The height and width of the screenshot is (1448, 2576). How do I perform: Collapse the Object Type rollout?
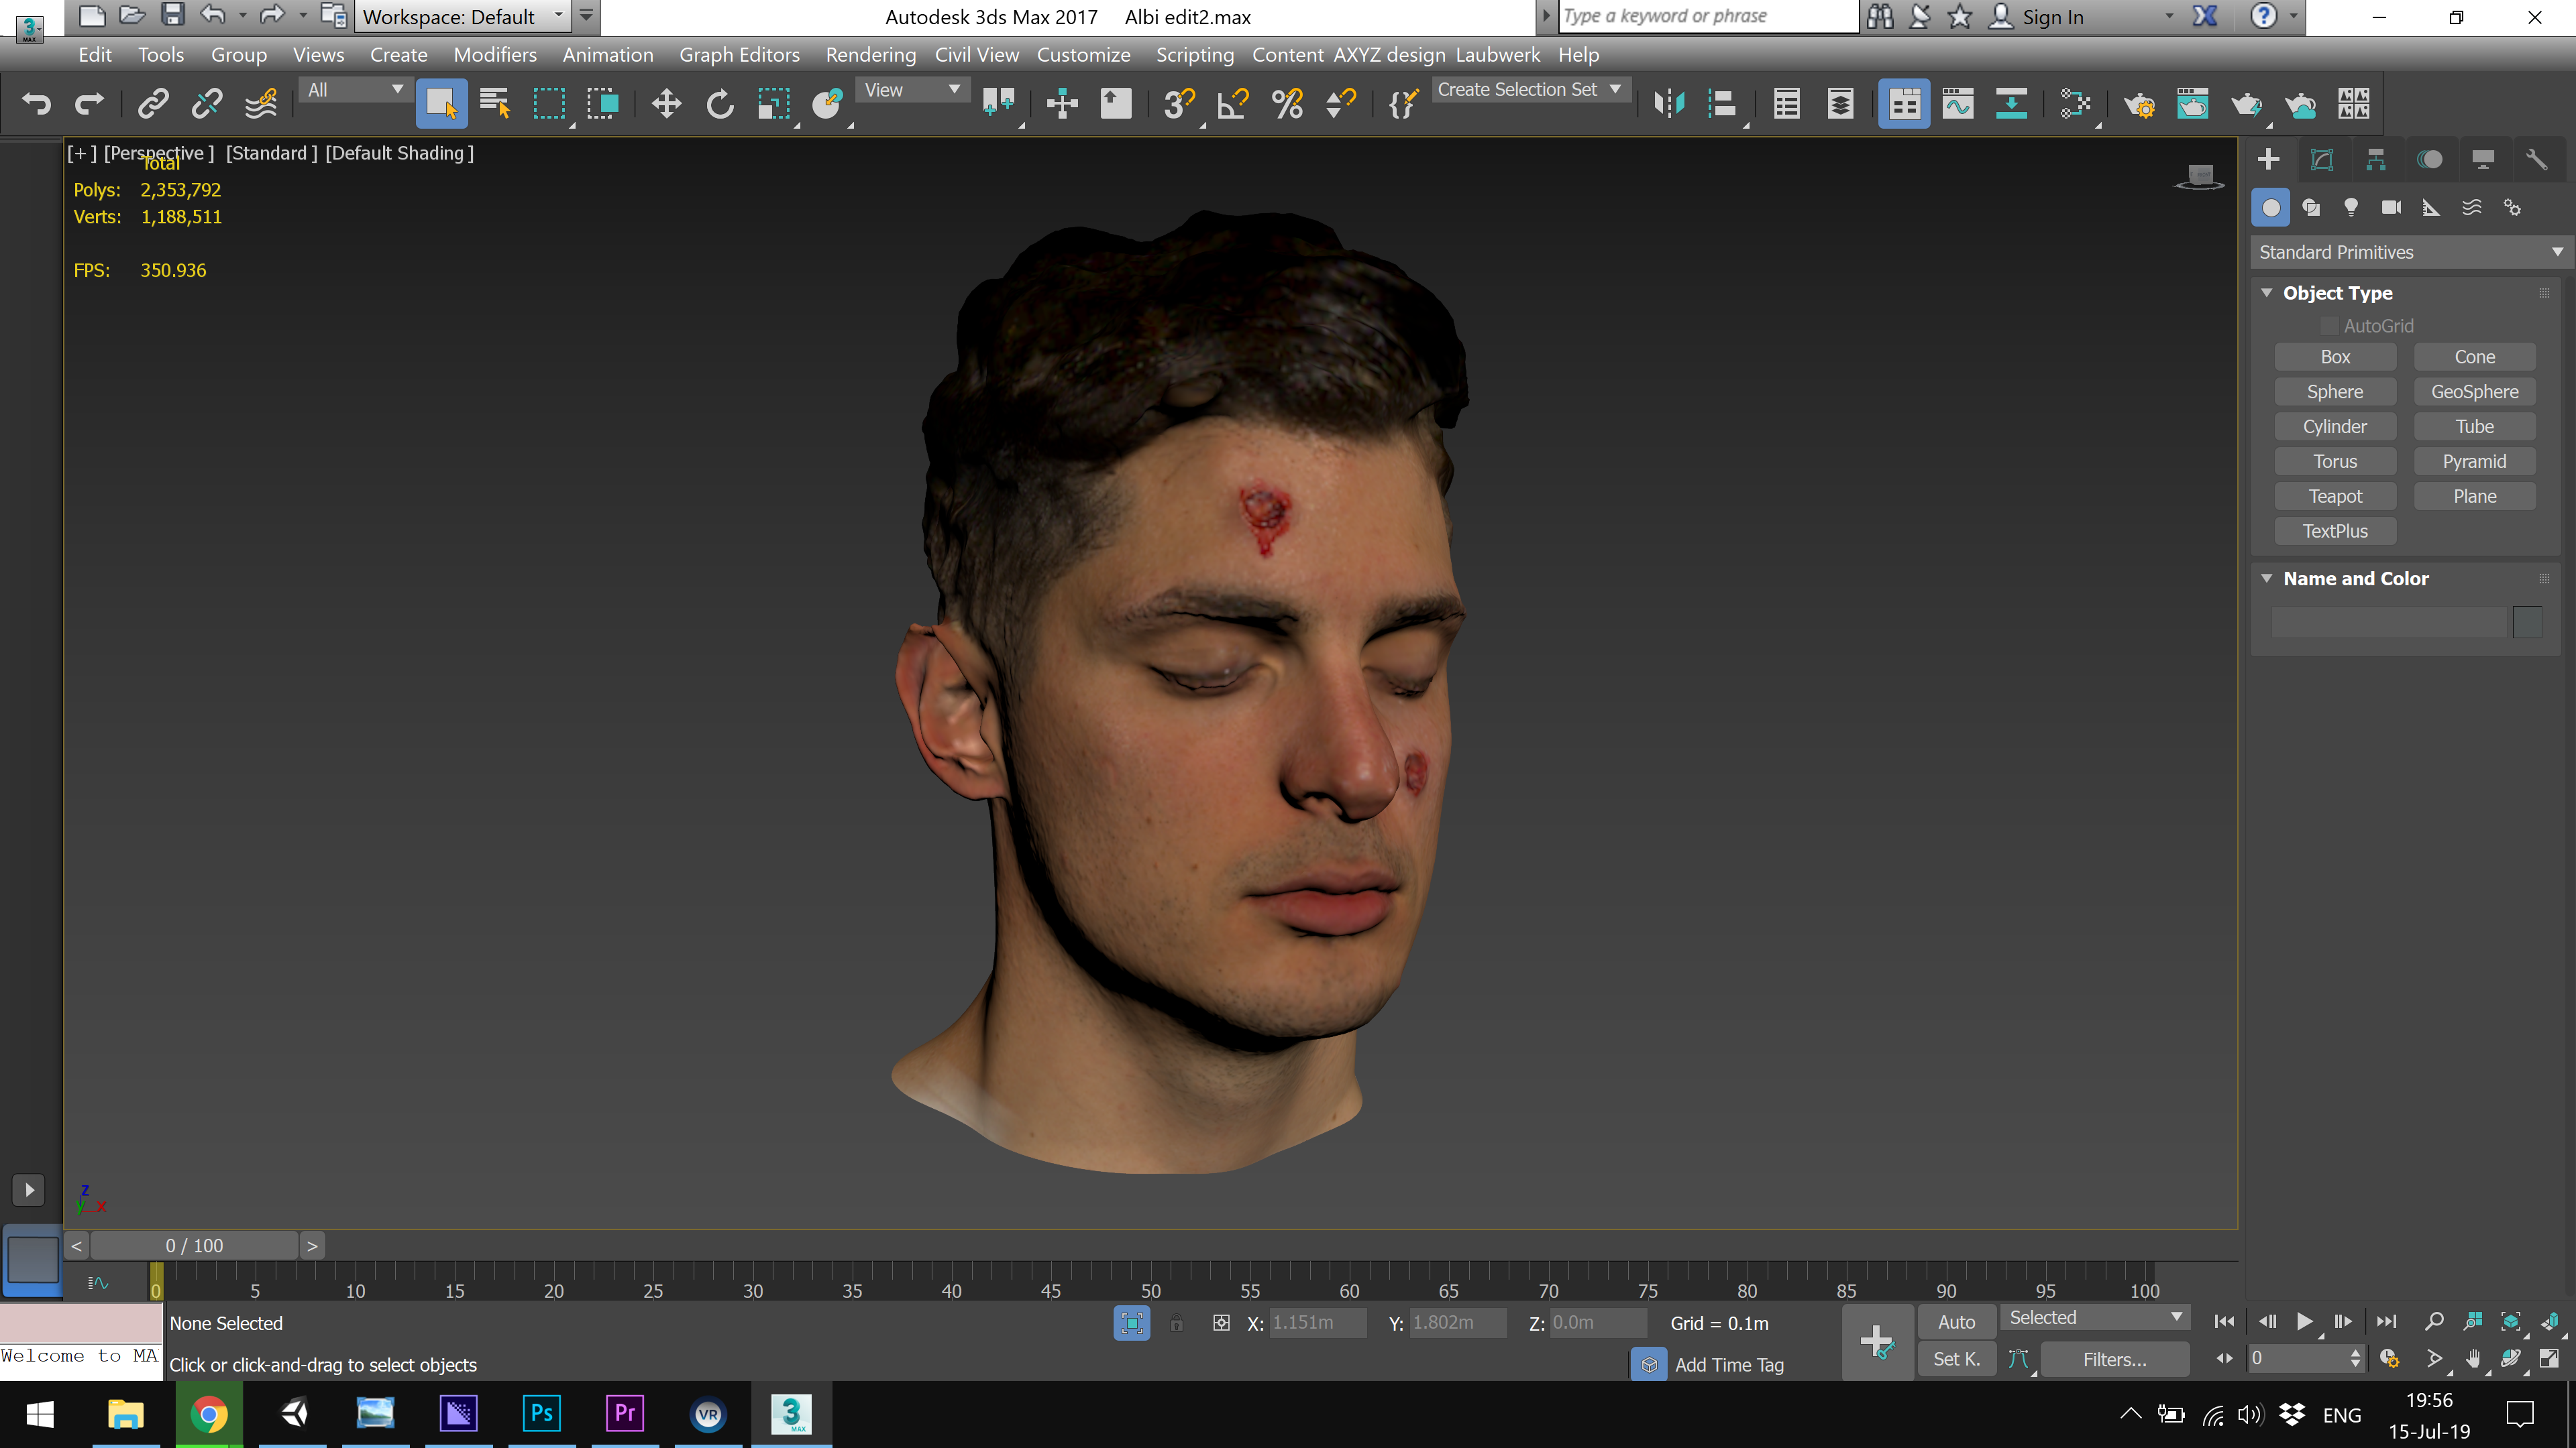[x=2267, y=293]
